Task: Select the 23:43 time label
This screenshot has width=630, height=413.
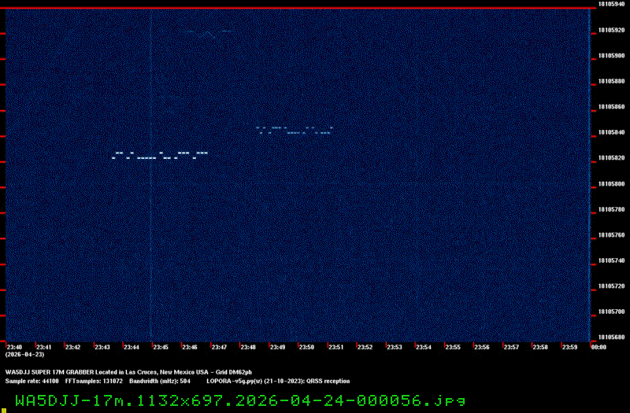Action: click(x=102, y=347)
